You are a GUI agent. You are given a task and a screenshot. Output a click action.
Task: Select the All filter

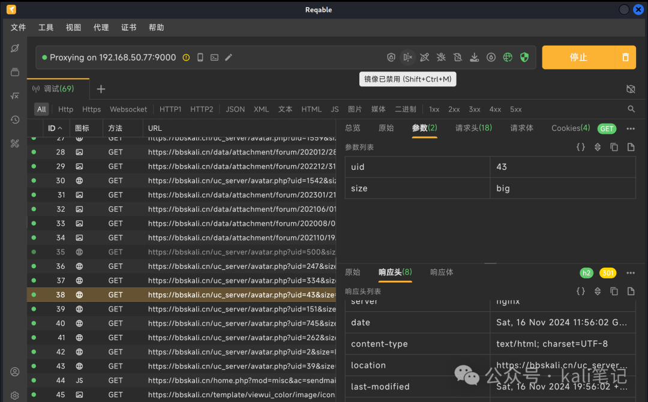coord(41,109)
